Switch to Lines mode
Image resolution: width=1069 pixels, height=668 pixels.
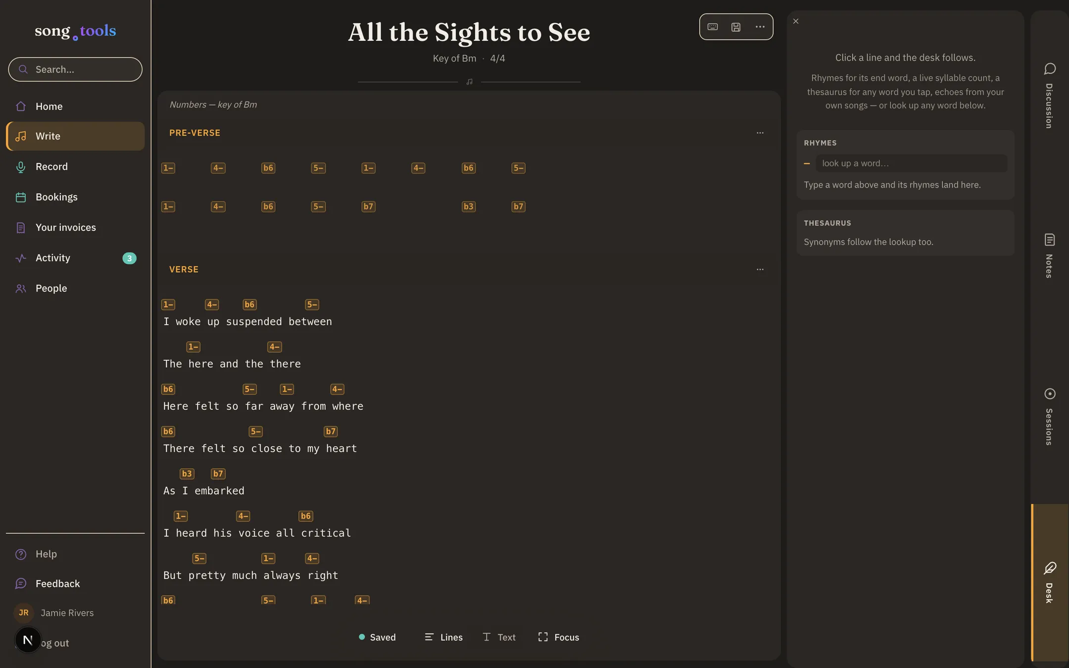point(443,637)
